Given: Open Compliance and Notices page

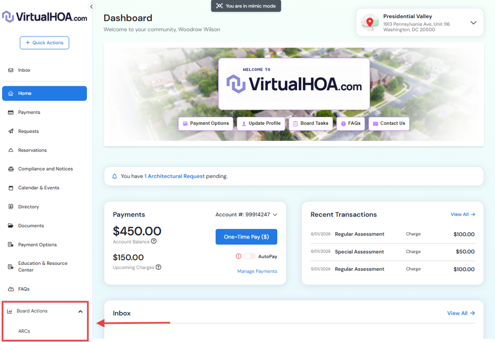Looking at the screenshot, I should coord(45,169).
